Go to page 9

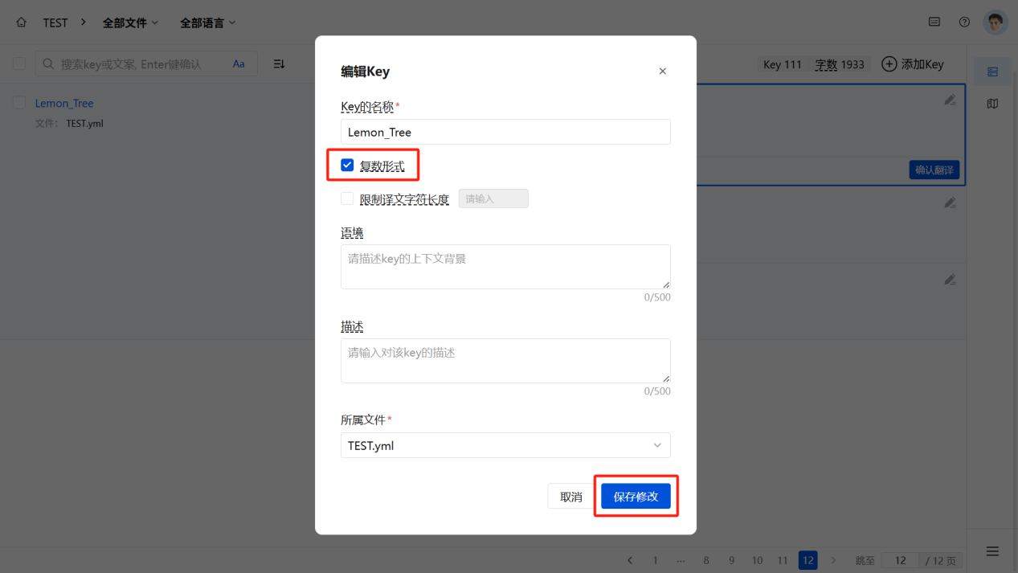(731, 560)
